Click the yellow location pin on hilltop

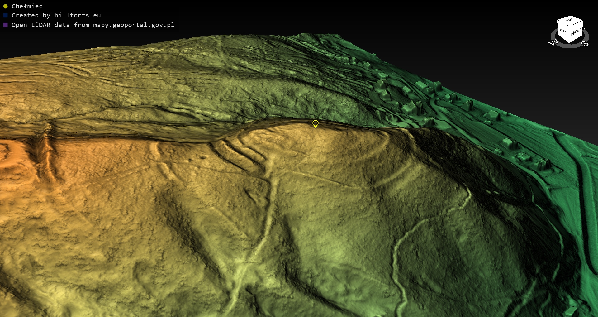tap(315, 123)
